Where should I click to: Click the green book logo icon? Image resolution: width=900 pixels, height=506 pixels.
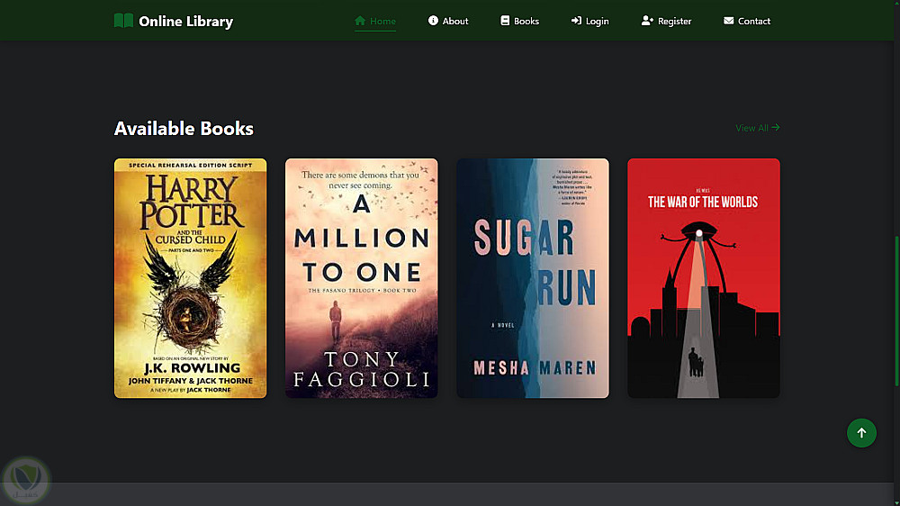tap(123, 21)
